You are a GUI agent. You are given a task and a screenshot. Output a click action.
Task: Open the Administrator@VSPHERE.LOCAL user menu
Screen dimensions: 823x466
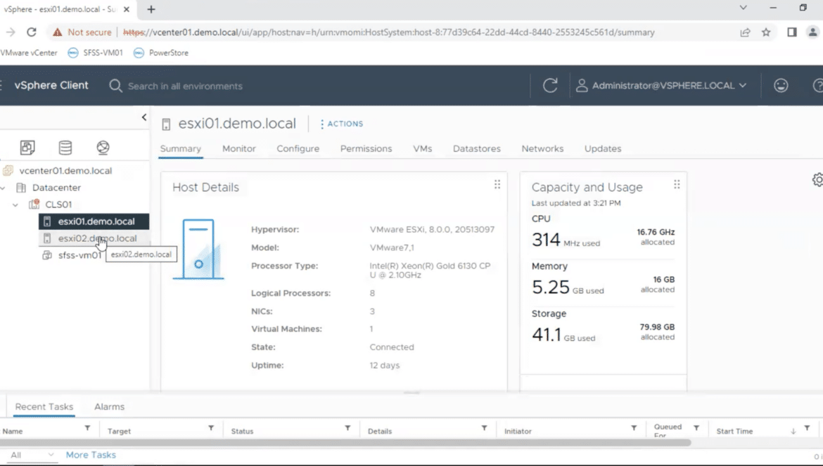[661, 86]
